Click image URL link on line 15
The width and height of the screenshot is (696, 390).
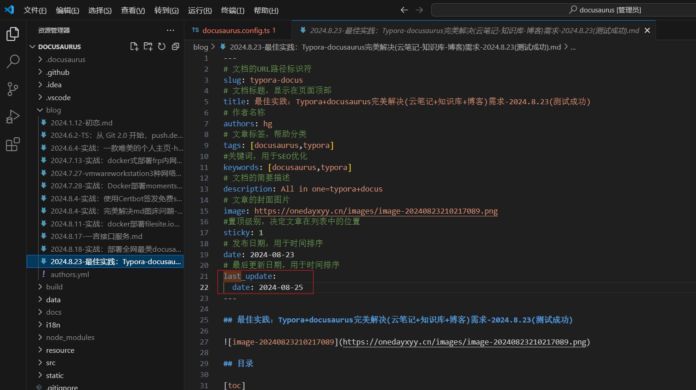point(376,211)
